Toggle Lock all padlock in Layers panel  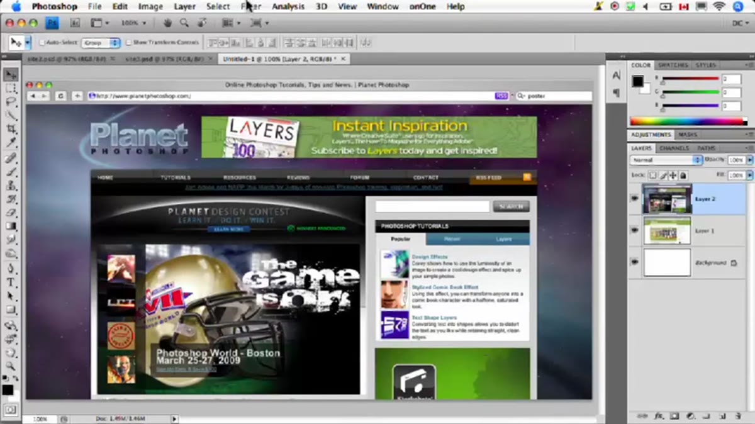(x=683, y=176)
